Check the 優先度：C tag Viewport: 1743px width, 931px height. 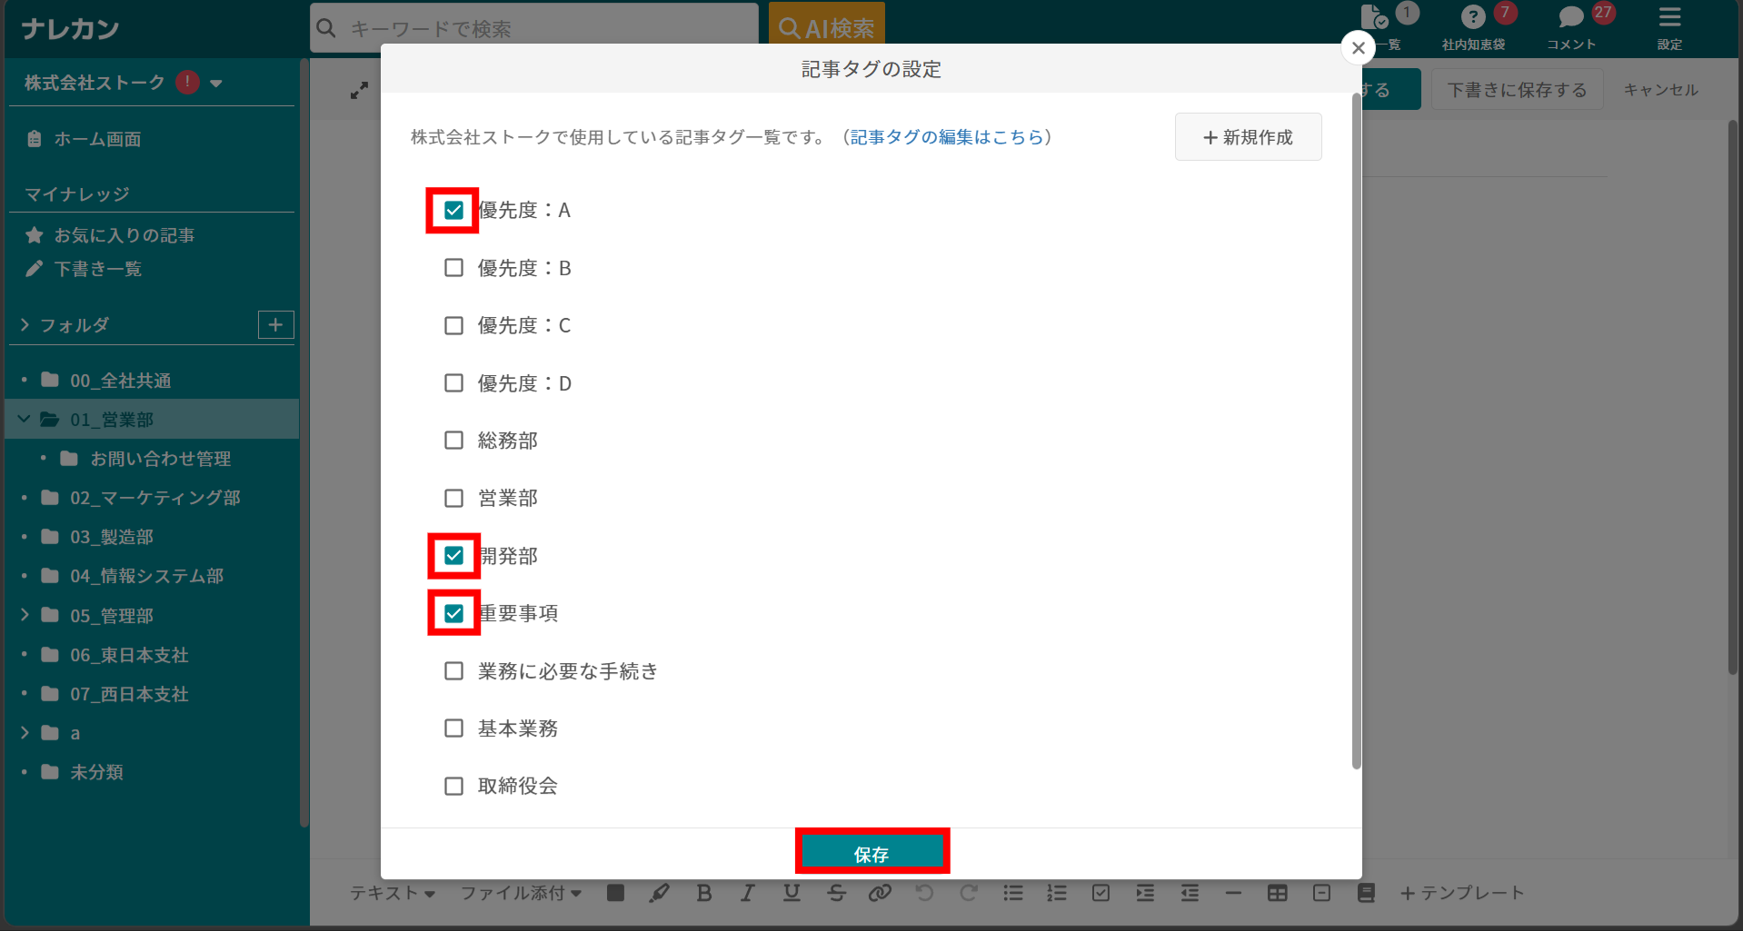453,325
